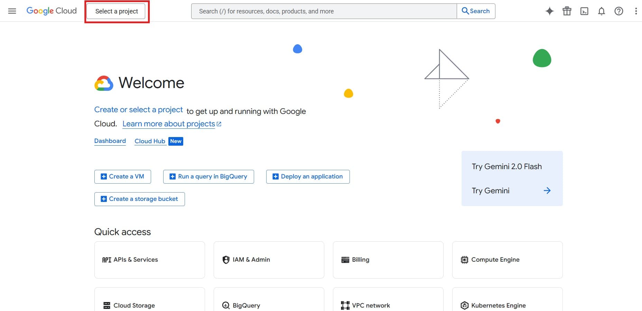Open the hamburger navigation menu
Image resolution: width=642 pixels, height=311 pixels.
[x=12, y=11]
